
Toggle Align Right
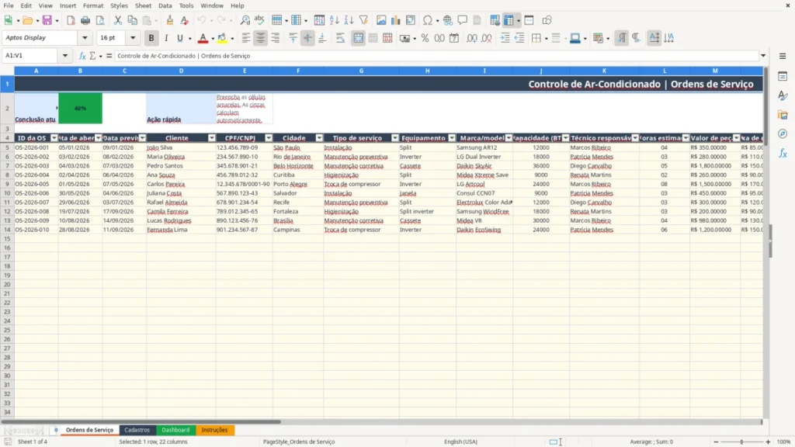276,38
